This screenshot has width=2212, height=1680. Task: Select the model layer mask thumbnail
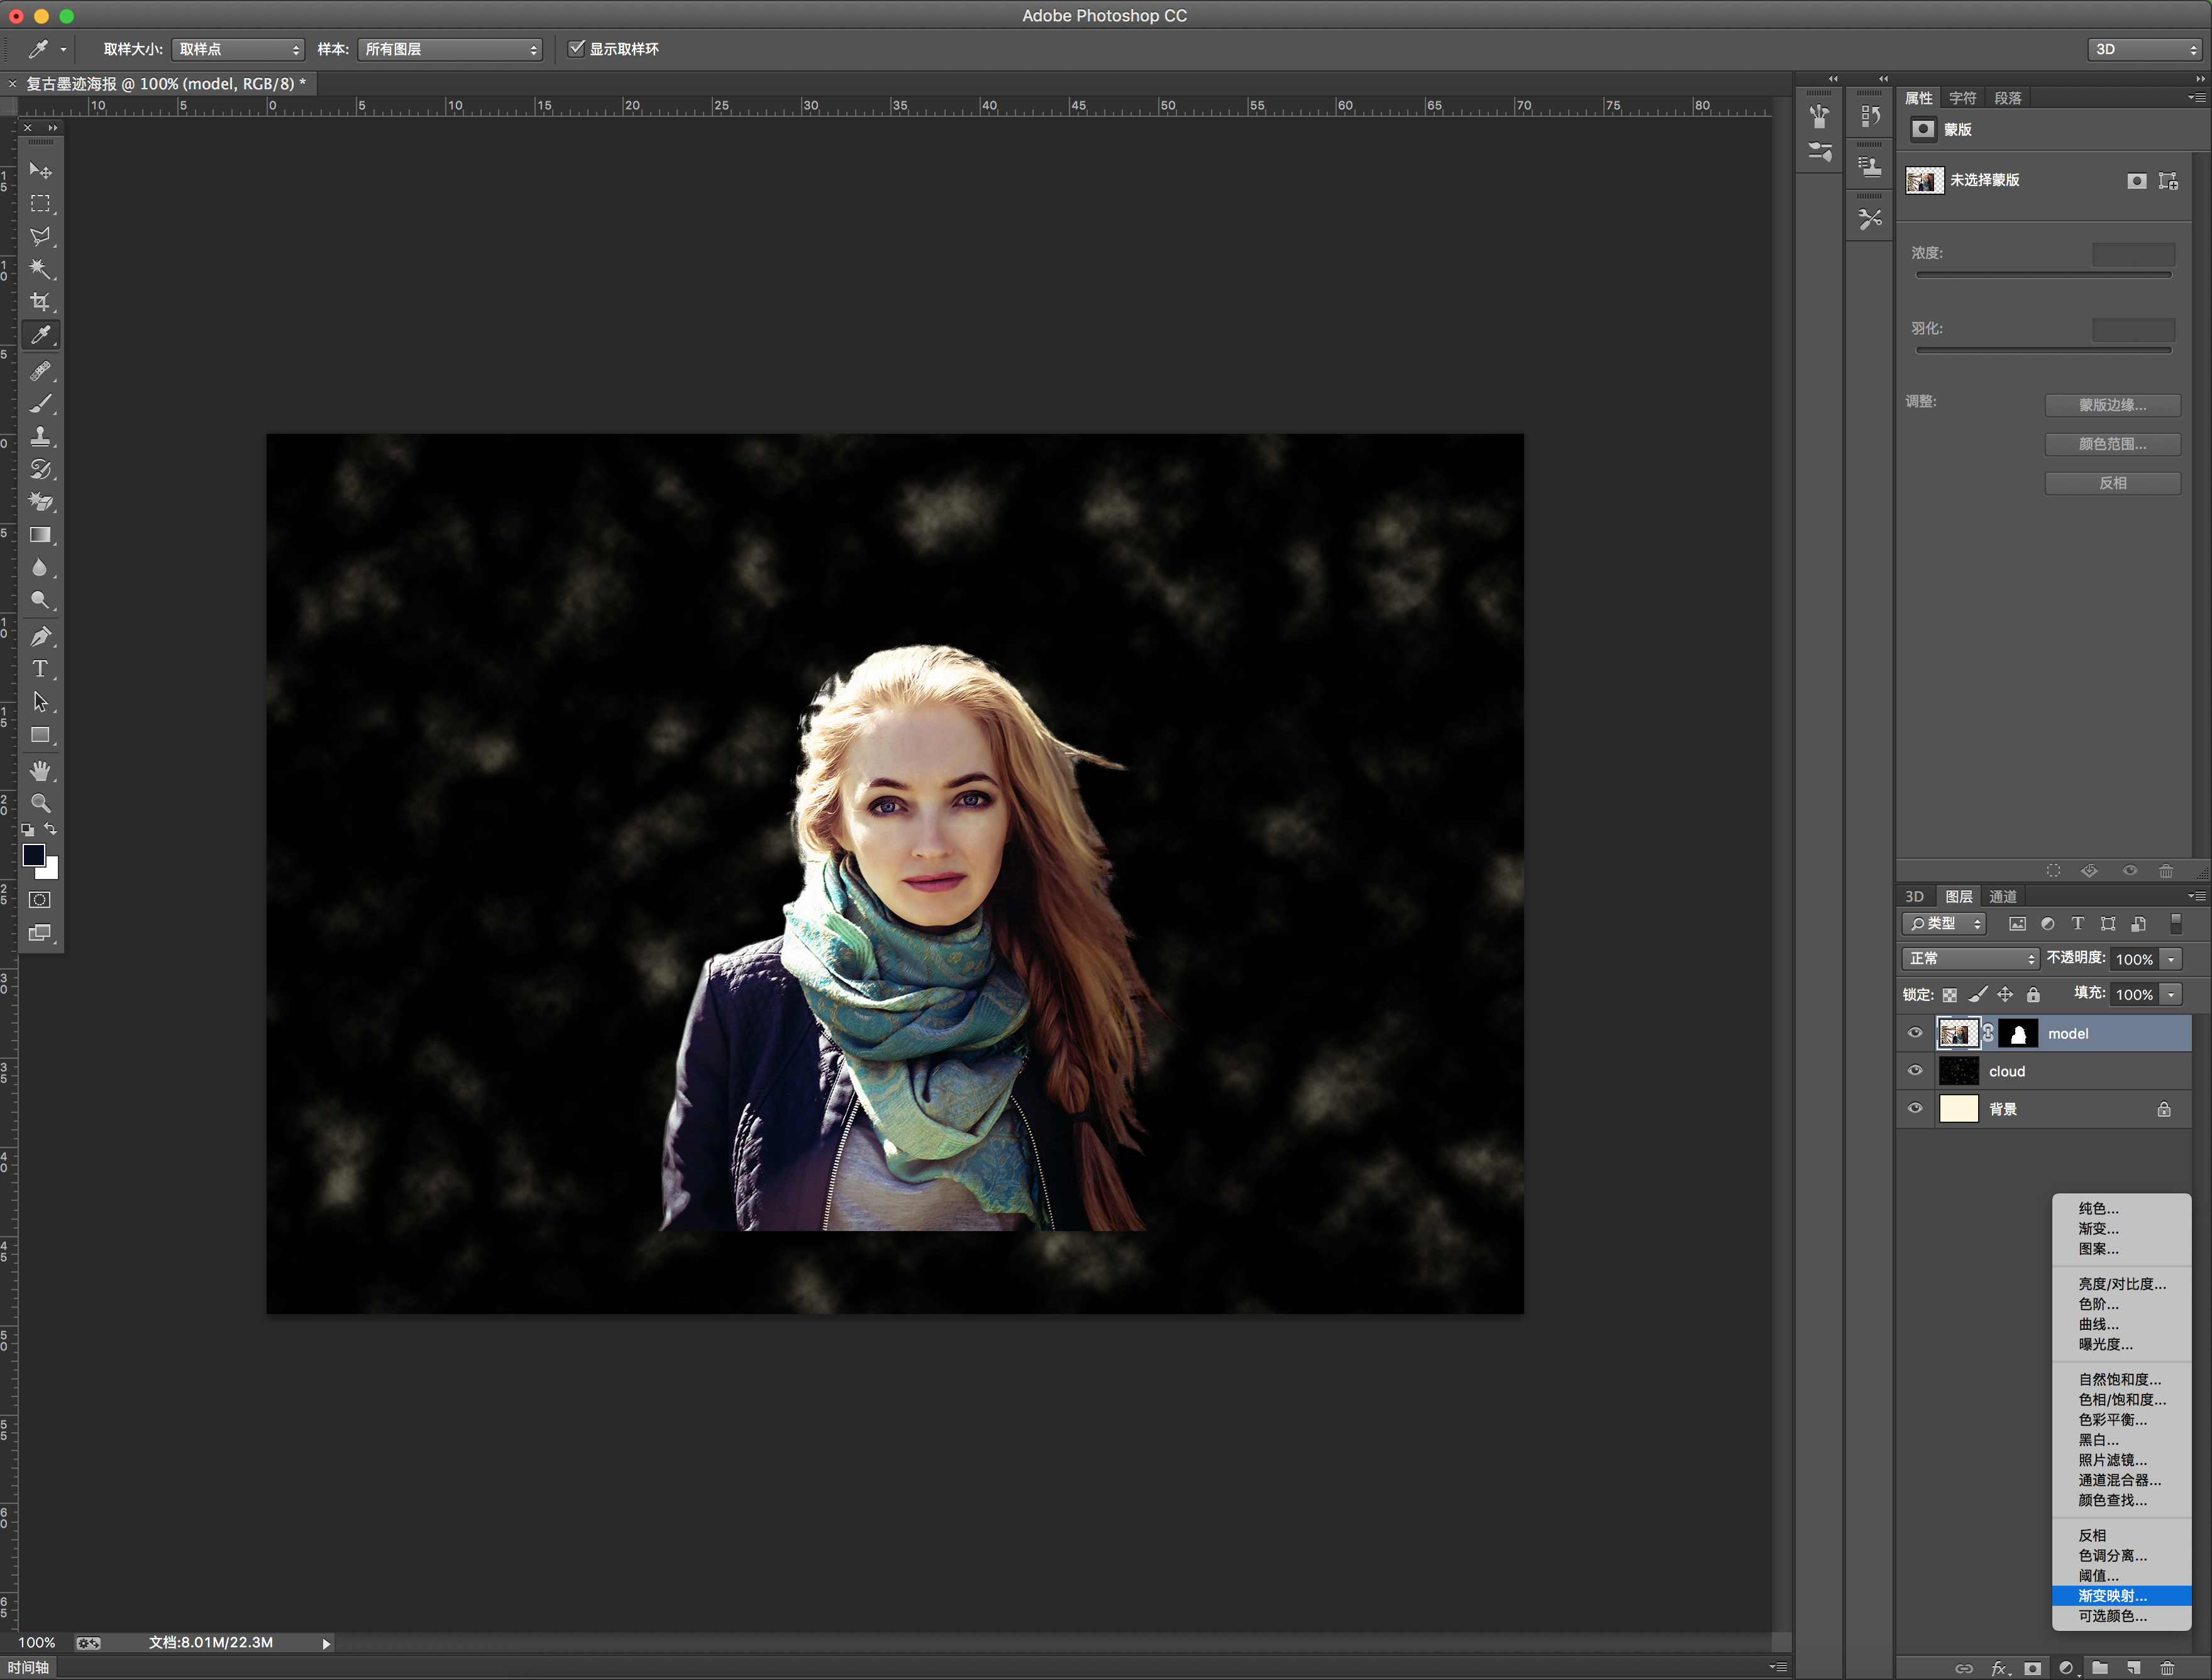pos(2018,1033)
